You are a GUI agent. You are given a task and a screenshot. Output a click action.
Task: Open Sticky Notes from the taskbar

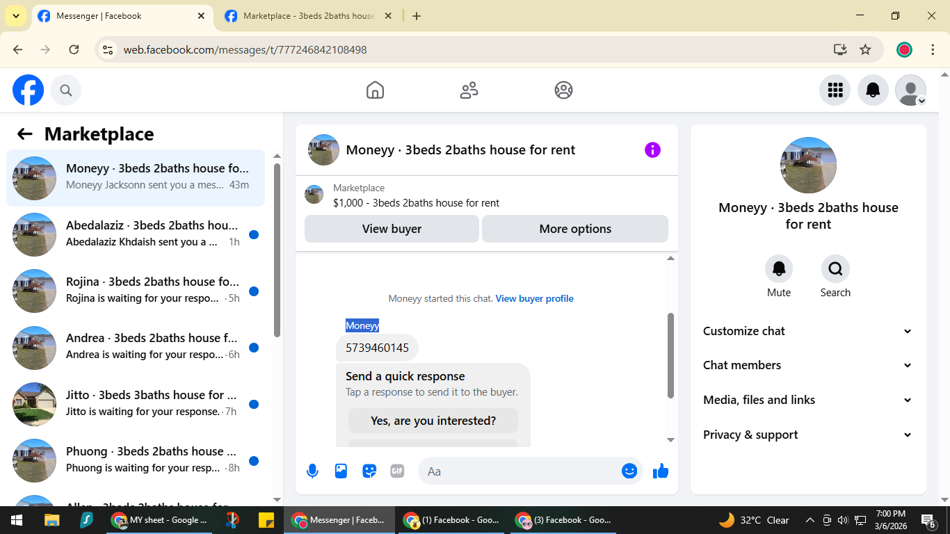pos(266,520)
